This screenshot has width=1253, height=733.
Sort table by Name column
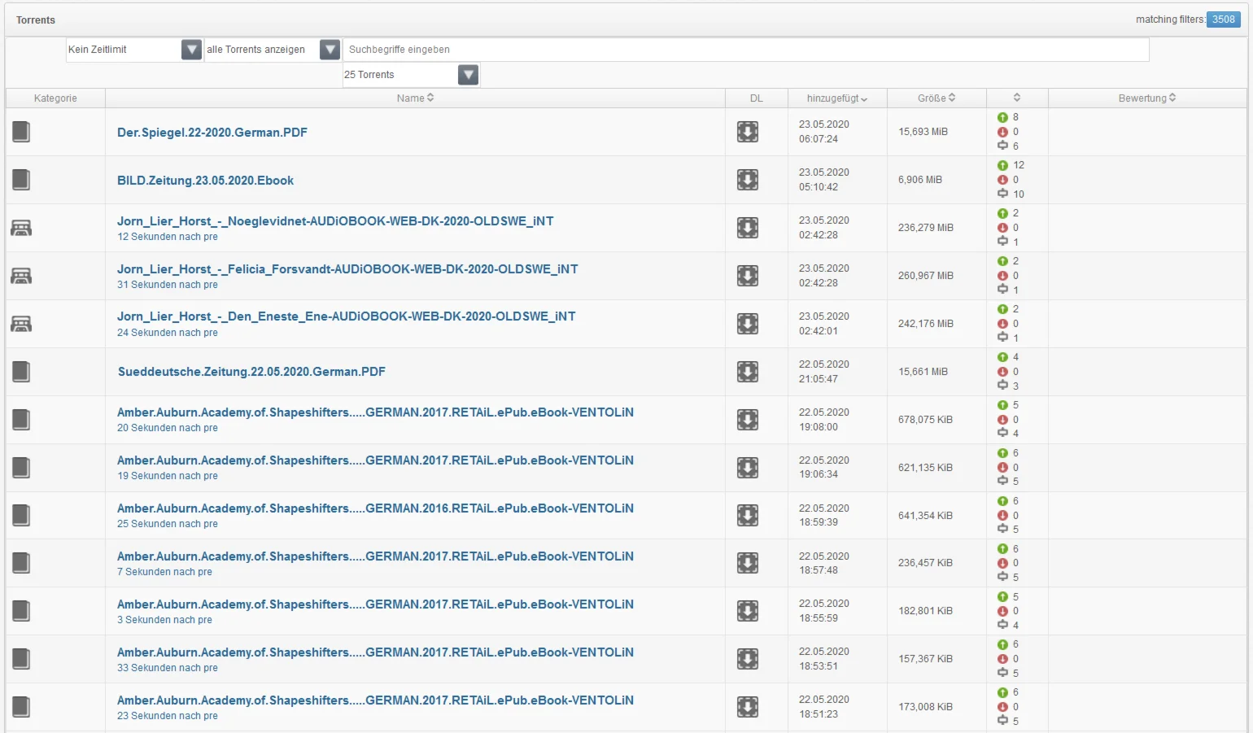(415, 98)
